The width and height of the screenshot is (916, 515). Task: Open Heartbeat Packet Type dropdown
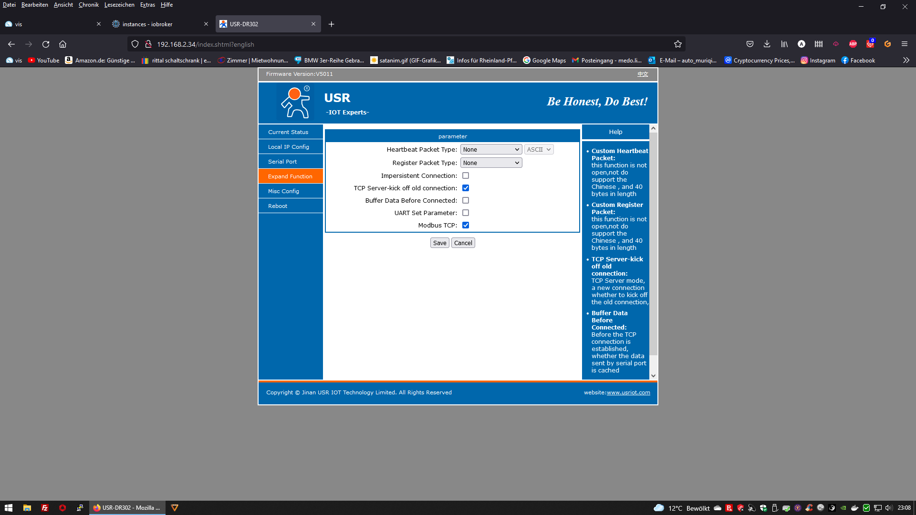point(491,150)
